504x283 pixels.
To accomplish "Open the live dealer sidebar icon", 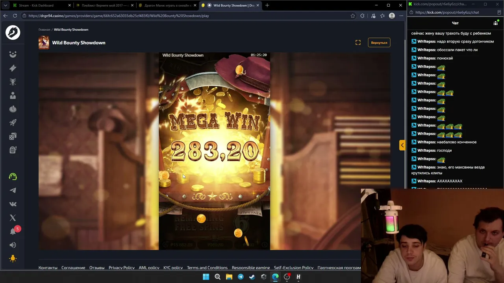I will tap(13, 96).
